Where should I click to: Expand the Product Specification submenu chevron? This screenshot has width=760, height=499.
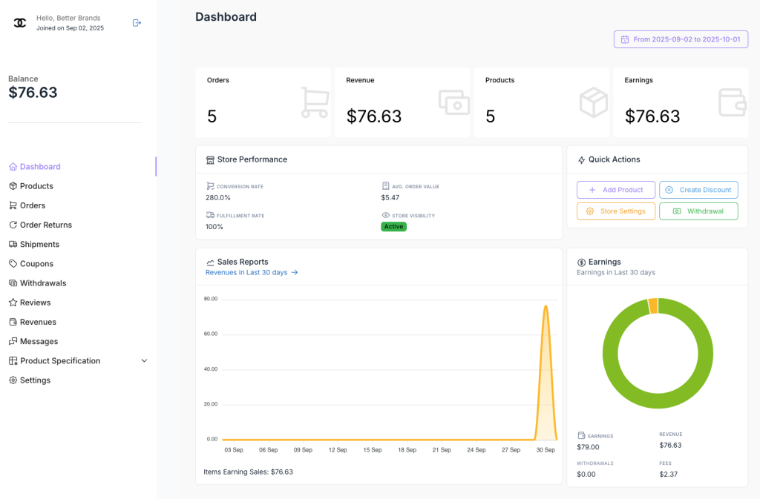point(144,361)
